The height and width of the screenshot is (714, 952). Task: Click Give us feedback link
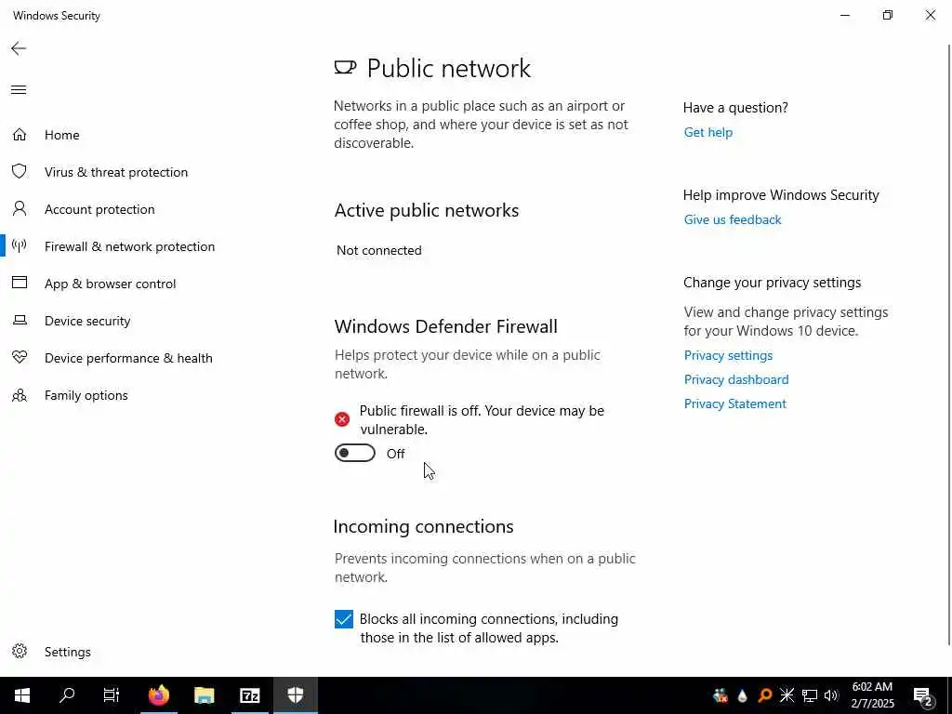click(x=733, y=219)
